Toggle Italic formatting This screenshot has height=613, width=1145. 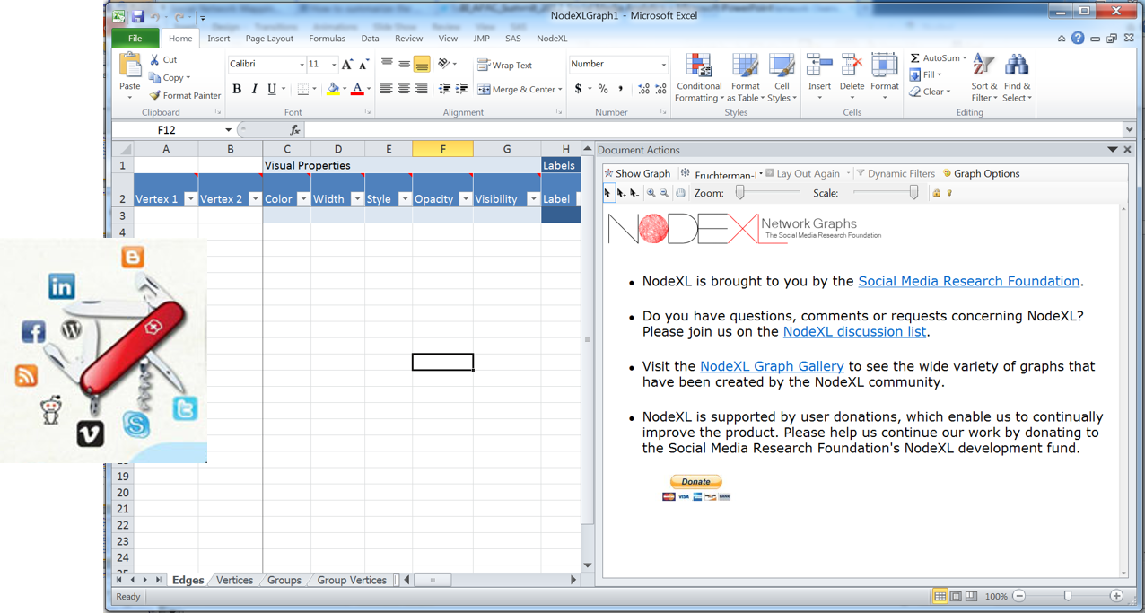click(254, 89)
